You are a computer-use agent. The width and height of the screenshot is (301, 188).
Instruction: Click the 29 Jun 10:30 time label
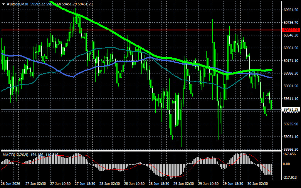coord(208,184)
